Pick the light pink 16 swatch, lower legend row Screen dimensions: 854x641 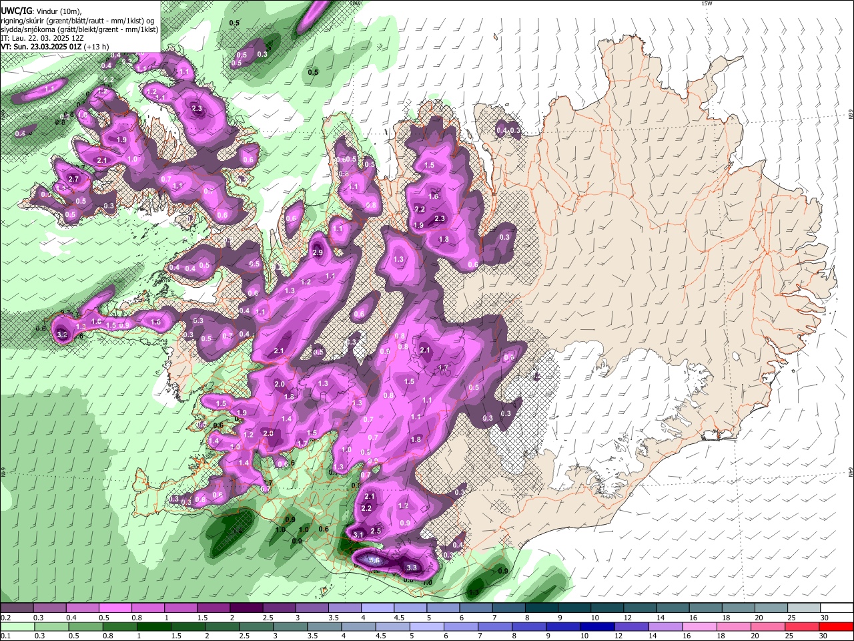click(699, 626)
